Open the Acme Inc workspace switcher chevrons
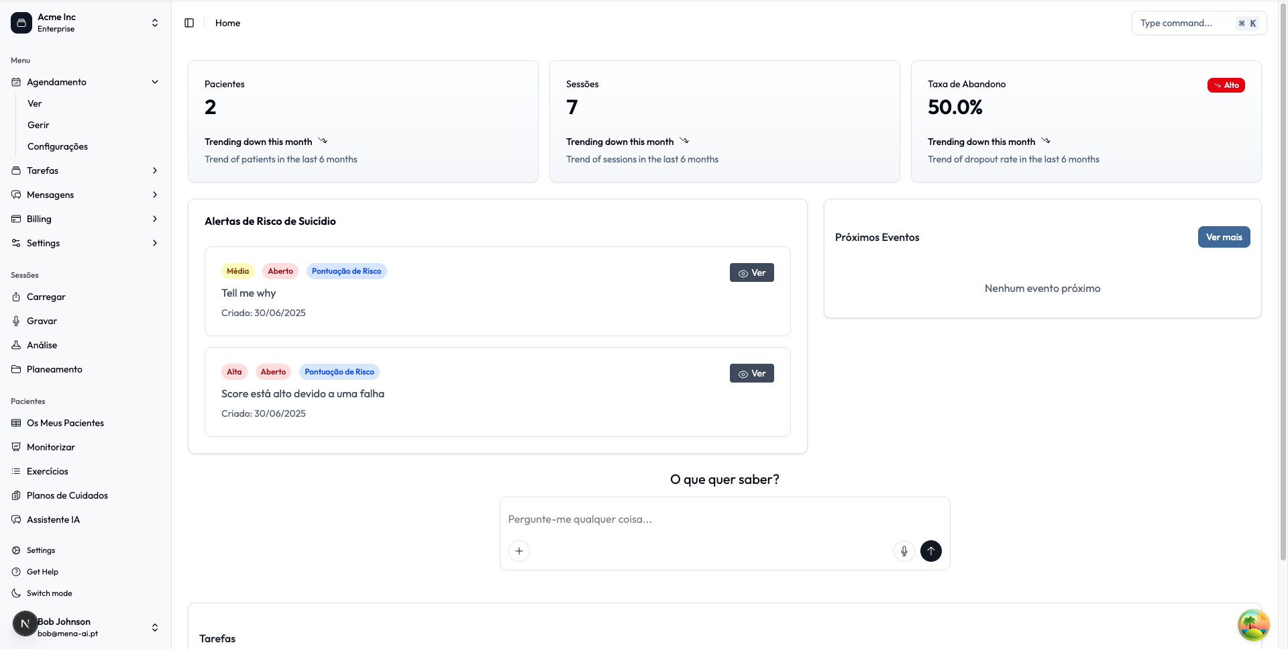 155,23
